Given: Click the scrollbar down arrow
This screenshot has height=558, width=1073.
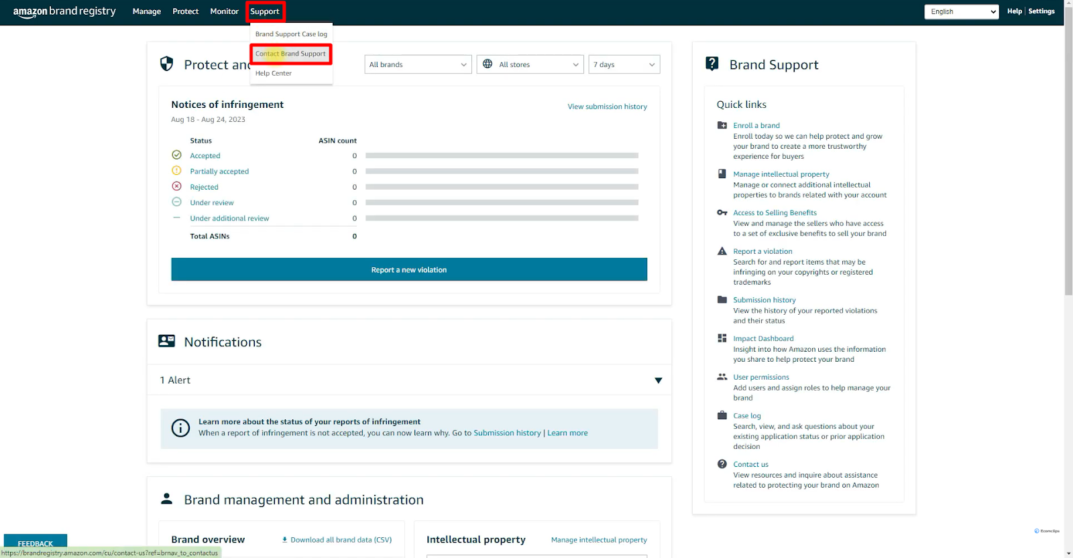Looking at the screenshot, I should click(x=1068, y=553).
